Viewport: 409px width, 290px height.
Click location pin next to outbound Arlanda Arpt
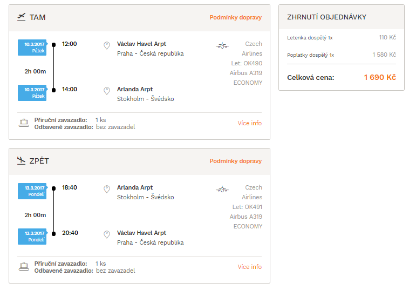pos(107,91)
